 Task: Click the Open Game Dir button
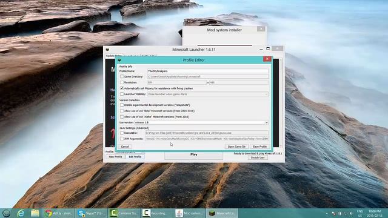tap(236, 147)
